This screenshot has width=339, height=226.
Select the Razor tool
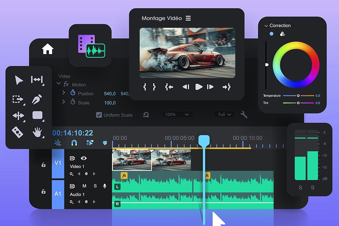17,132
